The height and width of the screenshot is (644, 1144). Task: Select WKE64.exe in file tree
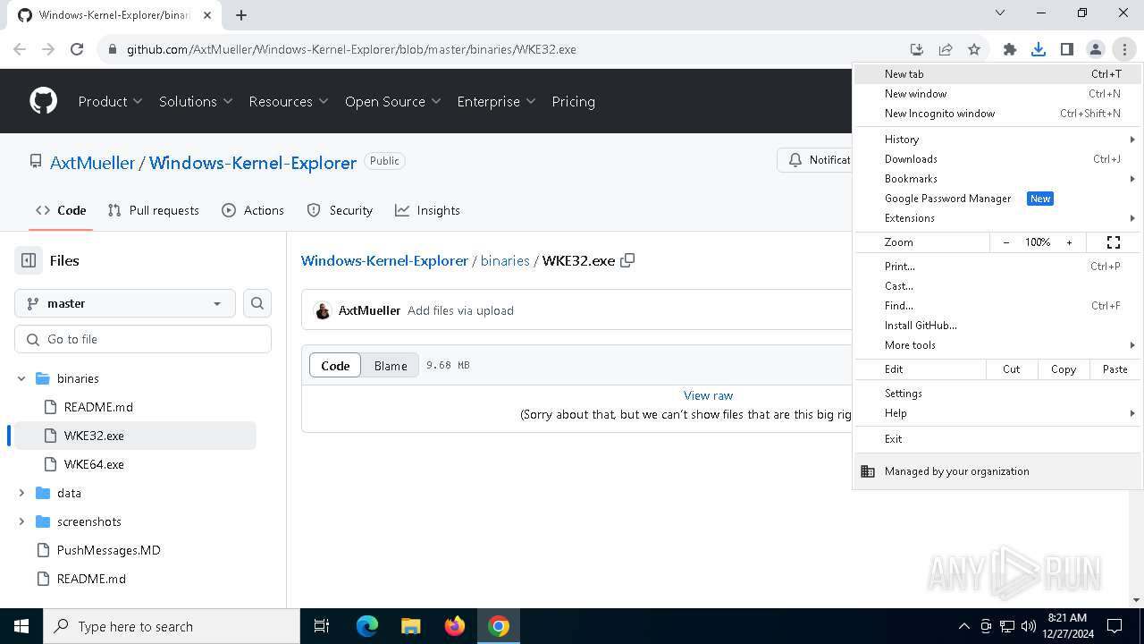[x=94, y=464]
